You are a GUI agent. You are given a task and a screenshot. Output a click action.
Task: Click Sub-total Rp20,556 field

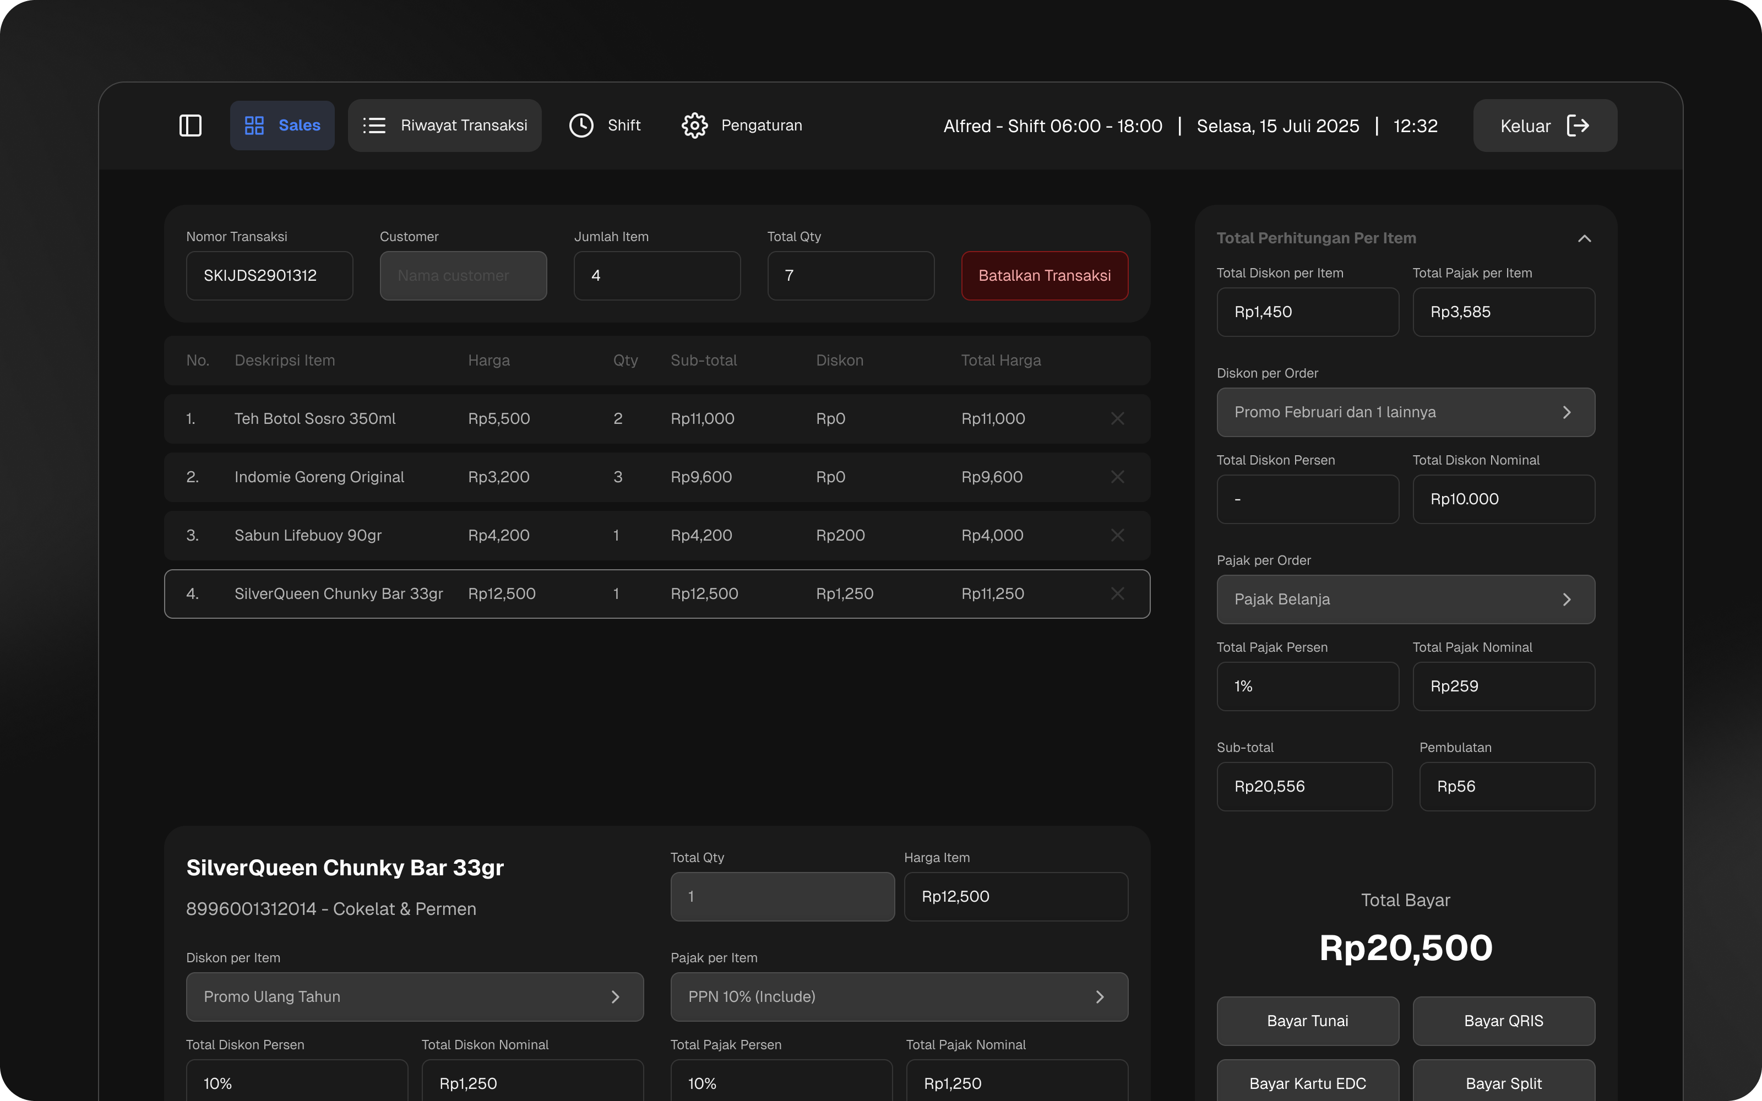point(1304,787)
